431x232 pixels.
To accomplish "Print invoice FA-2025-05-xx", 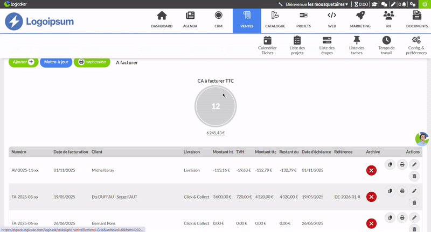I will click(402, 191).
